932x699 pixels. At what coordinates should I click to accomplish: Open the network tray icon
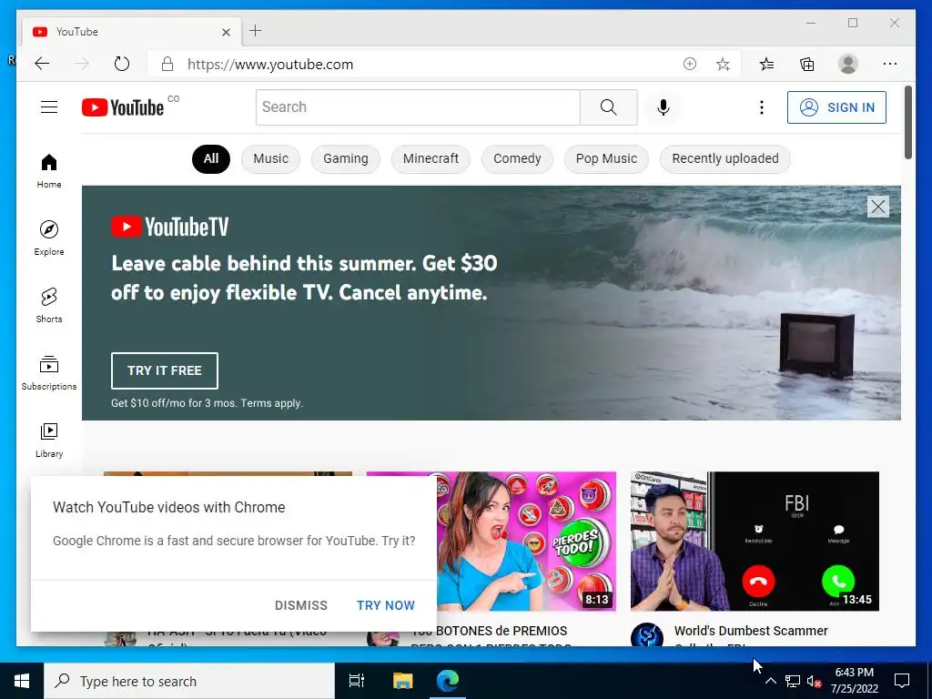(x=793, y=681)
